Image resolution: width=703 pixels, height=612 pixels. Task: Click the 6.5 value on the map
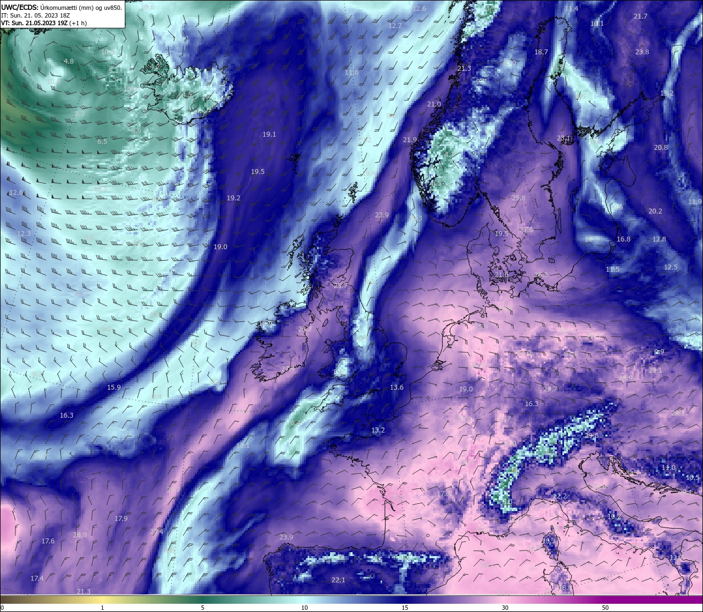102,142
